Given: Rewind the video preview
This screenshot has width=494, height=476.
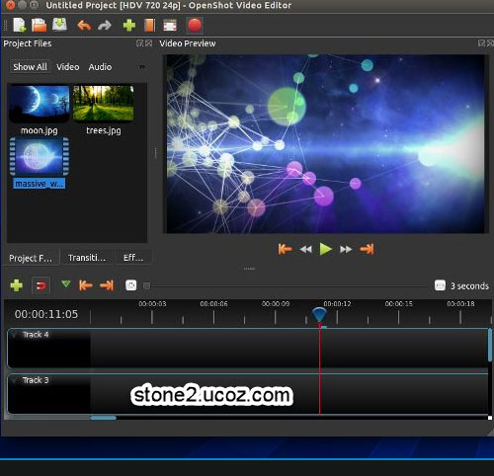Looking at the screenshot, I should 306,250.
